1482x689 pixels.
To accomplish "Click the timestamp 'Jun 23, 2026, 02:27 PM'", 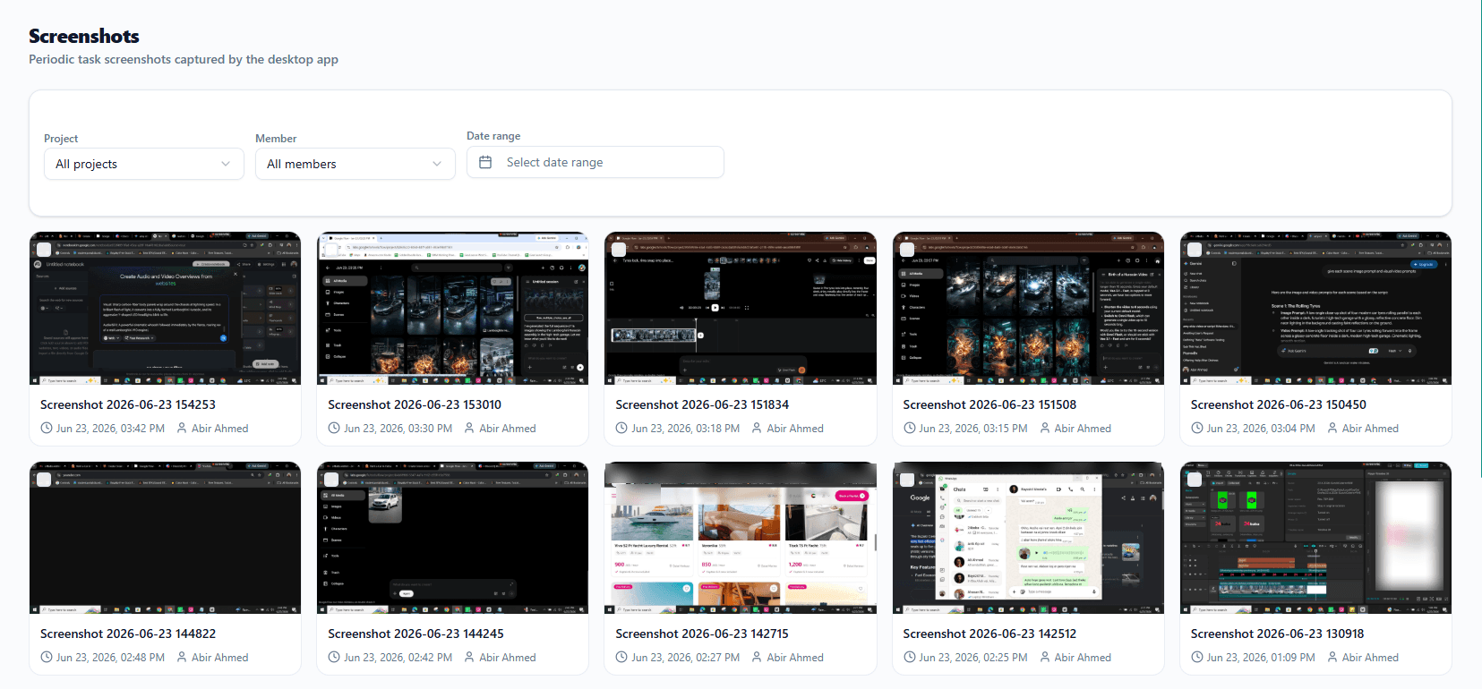I will point(686,658).
